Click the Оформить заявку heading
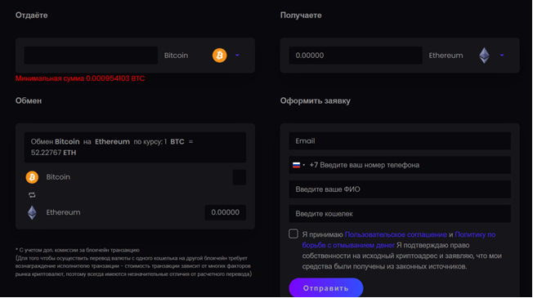 [315, 100]
